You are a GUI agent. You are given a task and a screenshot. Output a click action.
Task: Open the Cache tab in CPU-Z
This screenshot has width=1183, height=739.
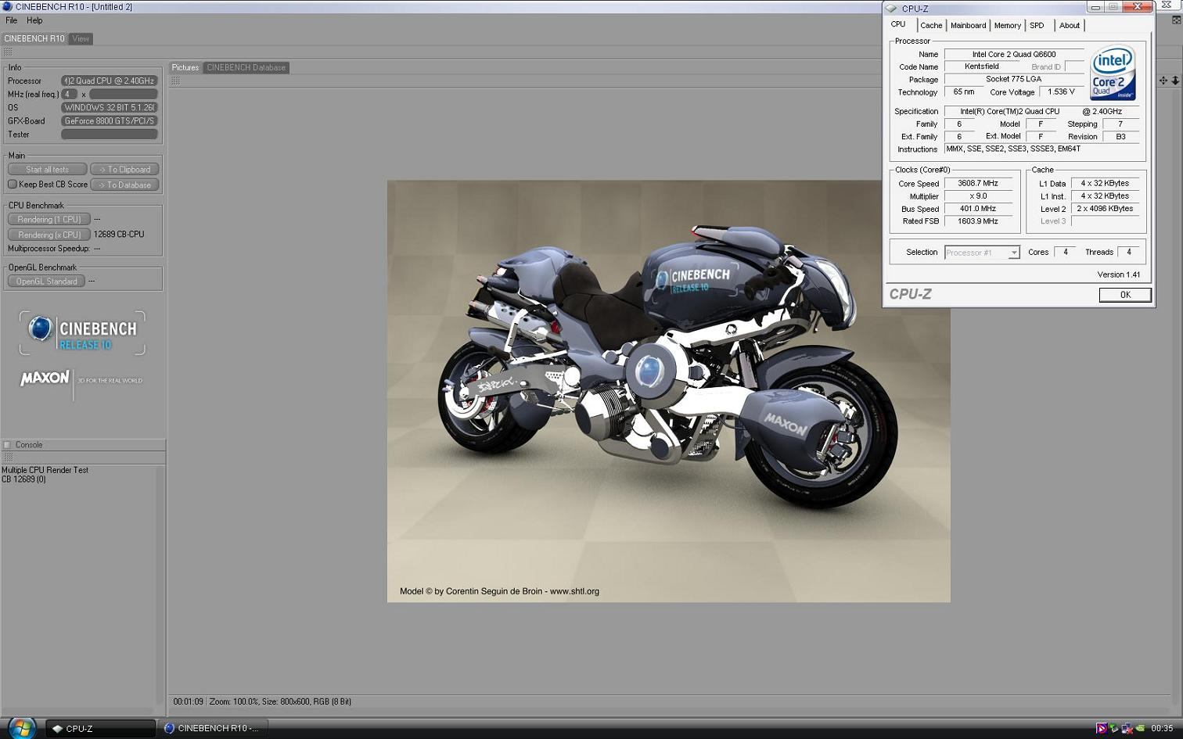(931, 25)
